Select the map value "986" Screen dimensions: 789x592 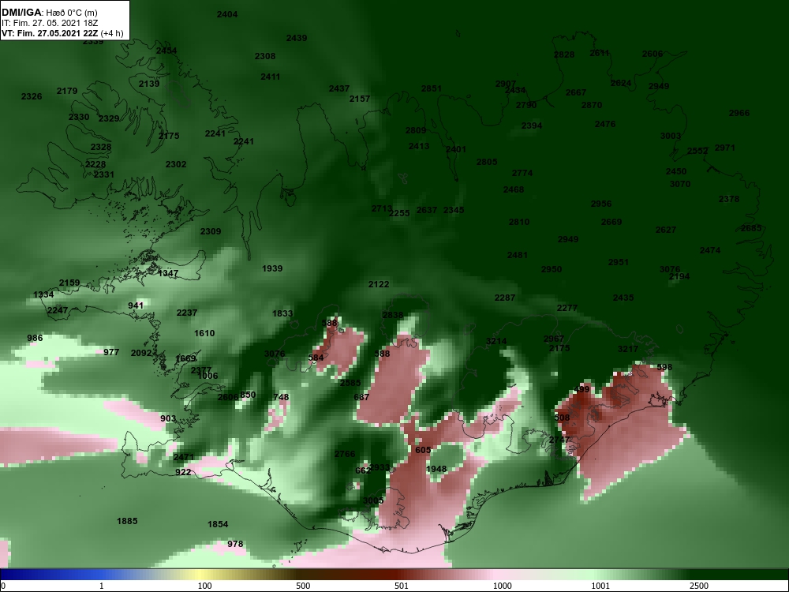pos(35,338)
